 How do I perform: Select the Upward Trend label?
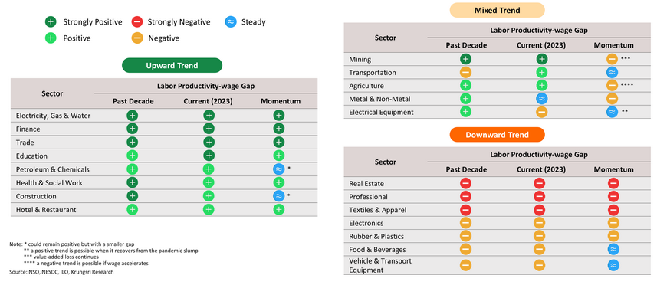tap(172, 66)
